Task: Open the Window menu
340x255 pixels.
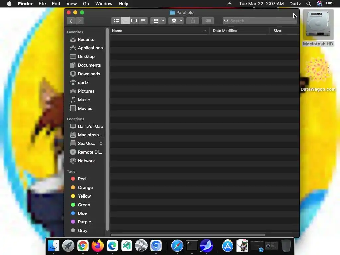Action: [x=104, y=4]
